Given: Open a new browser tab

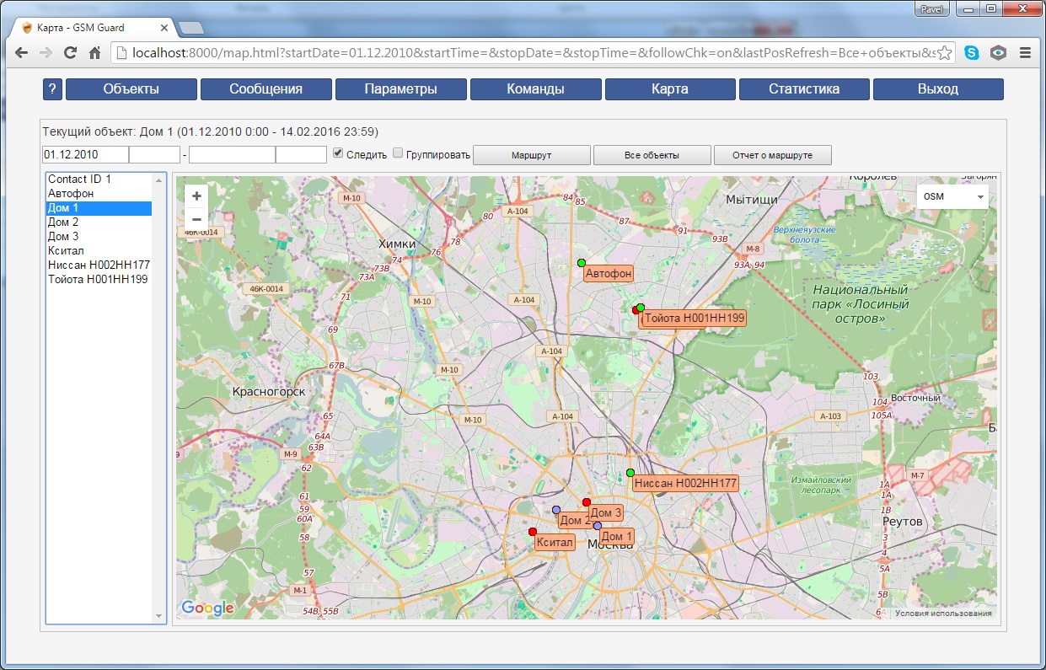Looking at the screenshot, I should pos(191,28).
